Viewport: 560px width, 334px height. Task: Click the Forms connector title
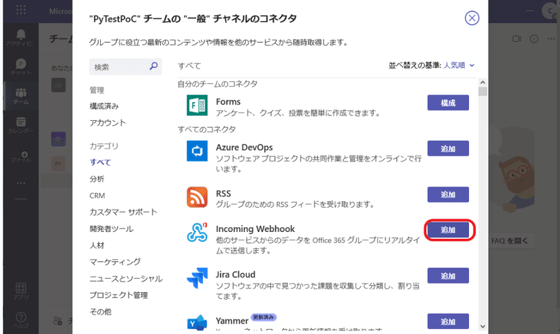tap(228, 102)
